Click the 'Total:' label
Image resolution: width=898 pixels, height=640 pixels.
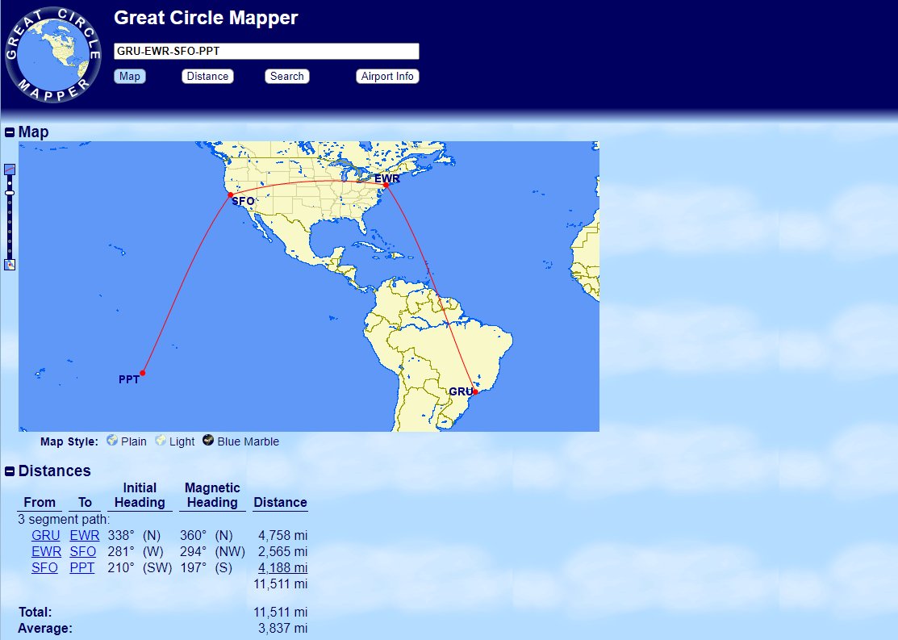pyautogui.click(x=35, y=613)
